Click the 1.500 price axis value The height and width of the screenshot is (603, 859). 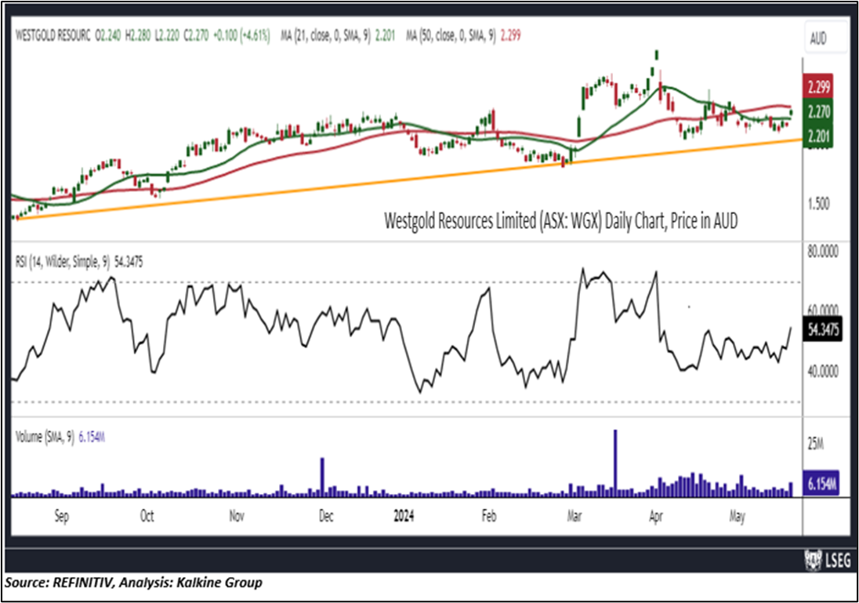(818, 204)
